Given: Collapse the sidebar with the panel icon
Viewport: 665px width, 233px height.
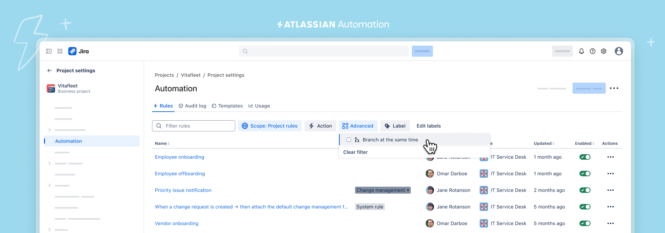Looking at the screenshot, I should [49, 51].
